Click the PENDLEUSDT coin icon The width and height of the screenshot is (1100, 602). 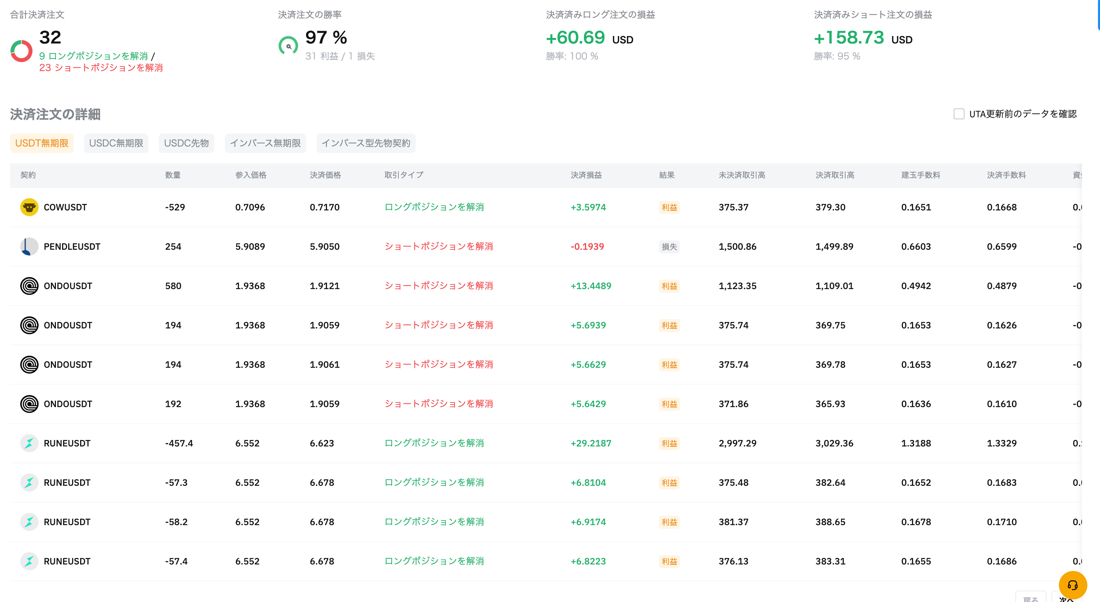pos(29,247)
